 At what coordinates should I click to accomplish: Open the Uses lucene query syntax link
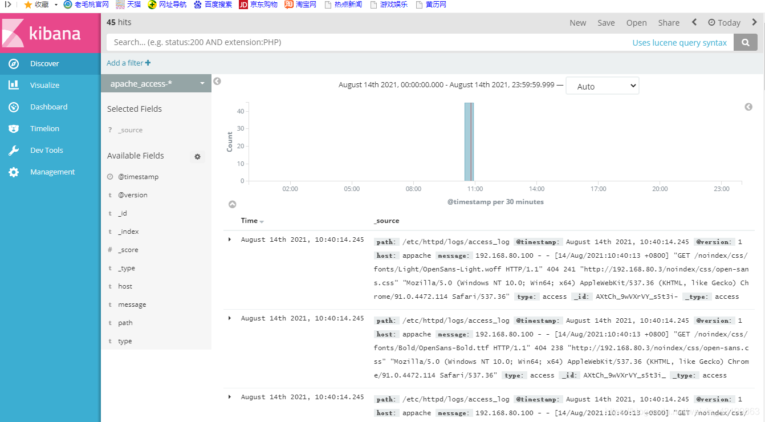click(679, 43)
